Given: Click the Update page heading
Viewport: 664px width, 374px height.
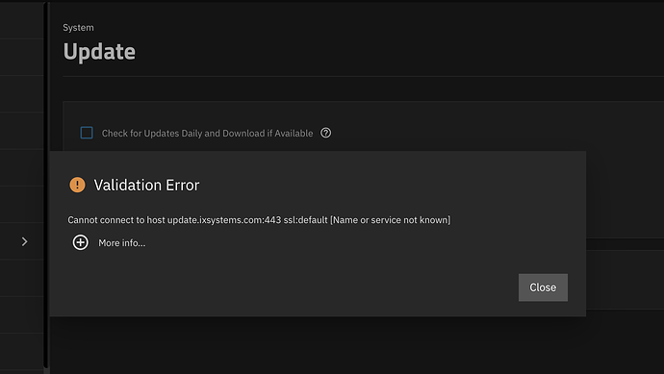Looking at the screenshot, I should [x=99, y=52].
